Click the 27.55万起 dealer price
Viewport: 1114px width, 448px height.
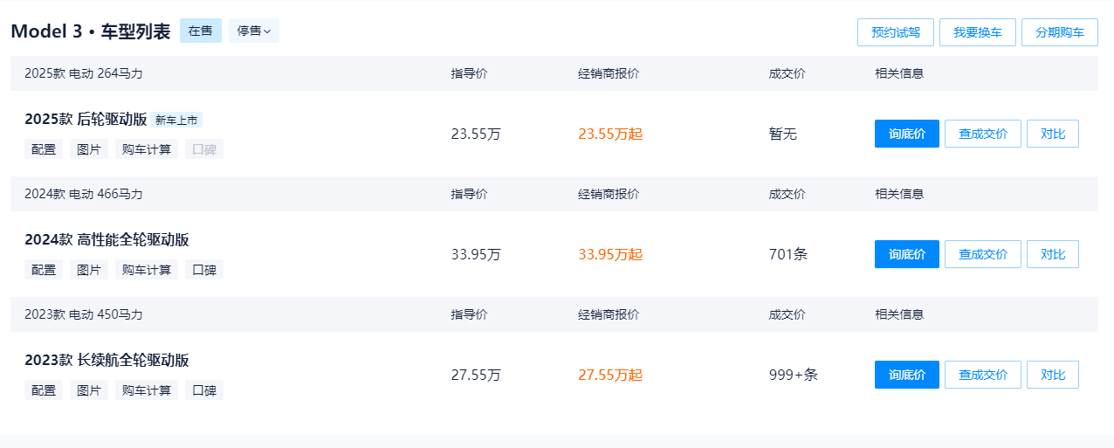tap(609, 376)
